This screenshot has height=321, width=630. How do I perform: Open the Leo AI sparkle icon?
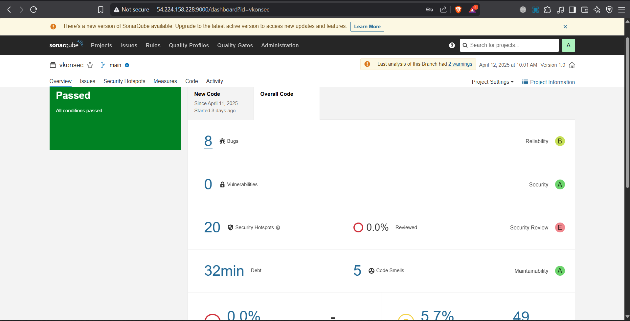(x=597, y=10)
